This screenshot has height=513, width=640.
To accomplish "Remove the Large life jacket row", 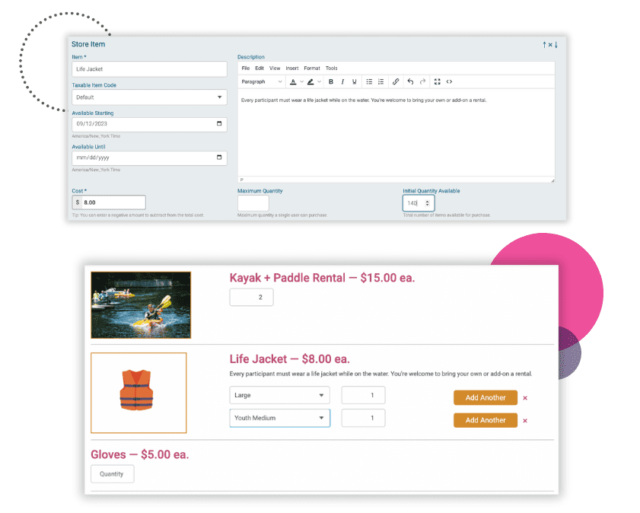I will pyautogui.click(x=525, y=398).
